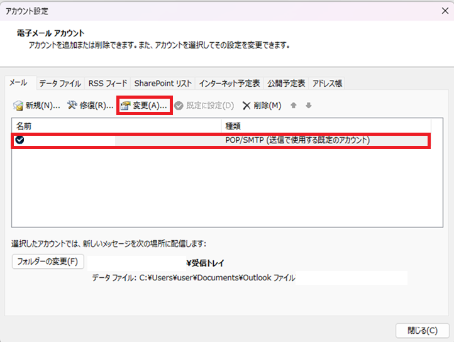Click the Repair (修復) tools icon

72,106
